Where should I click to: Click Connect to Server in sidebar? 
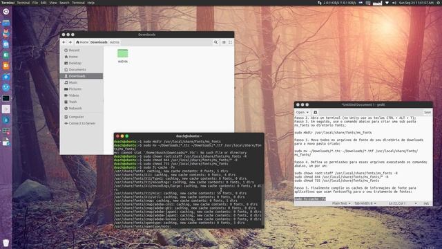coord(81,123)
